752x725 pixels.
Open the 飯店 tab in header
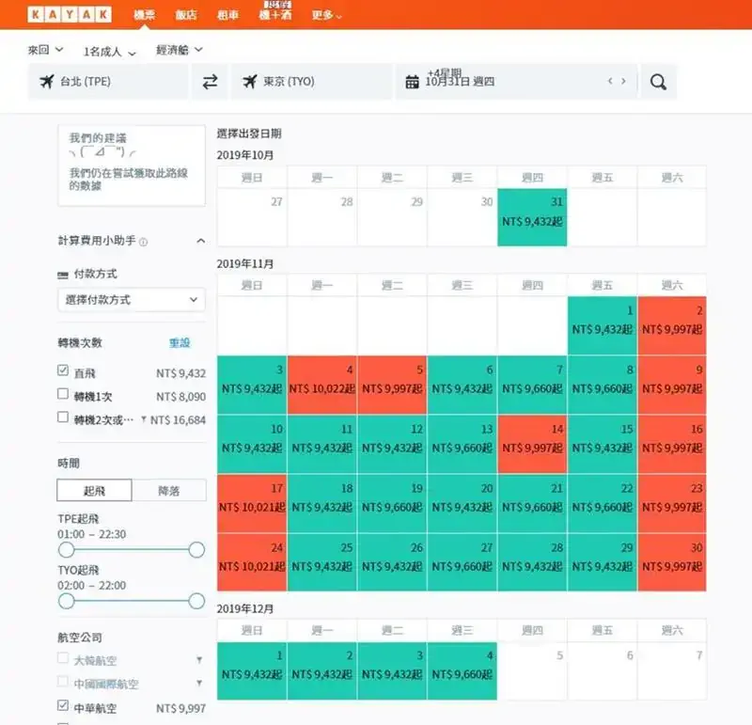(186, 15)
